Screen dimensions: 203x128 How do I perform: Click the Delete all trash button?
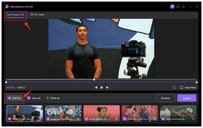[x=53, y=98]
